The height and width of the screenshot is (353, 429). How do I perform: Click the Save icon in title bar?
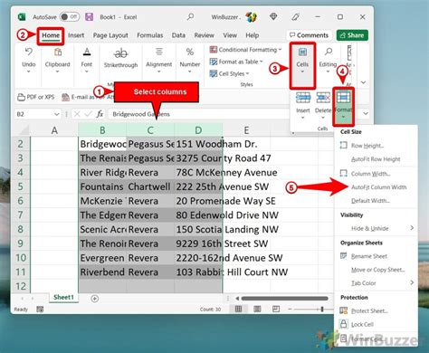point(89,17)
